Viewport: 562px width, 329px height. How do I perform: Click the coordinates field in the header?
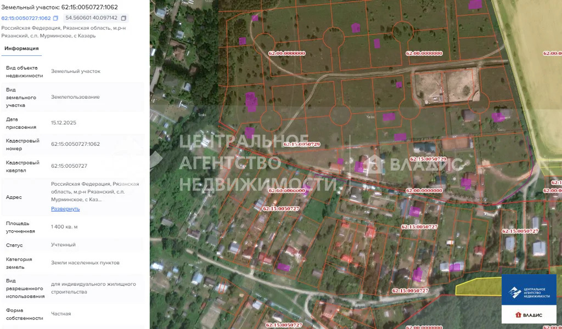[x=91, y=18]
